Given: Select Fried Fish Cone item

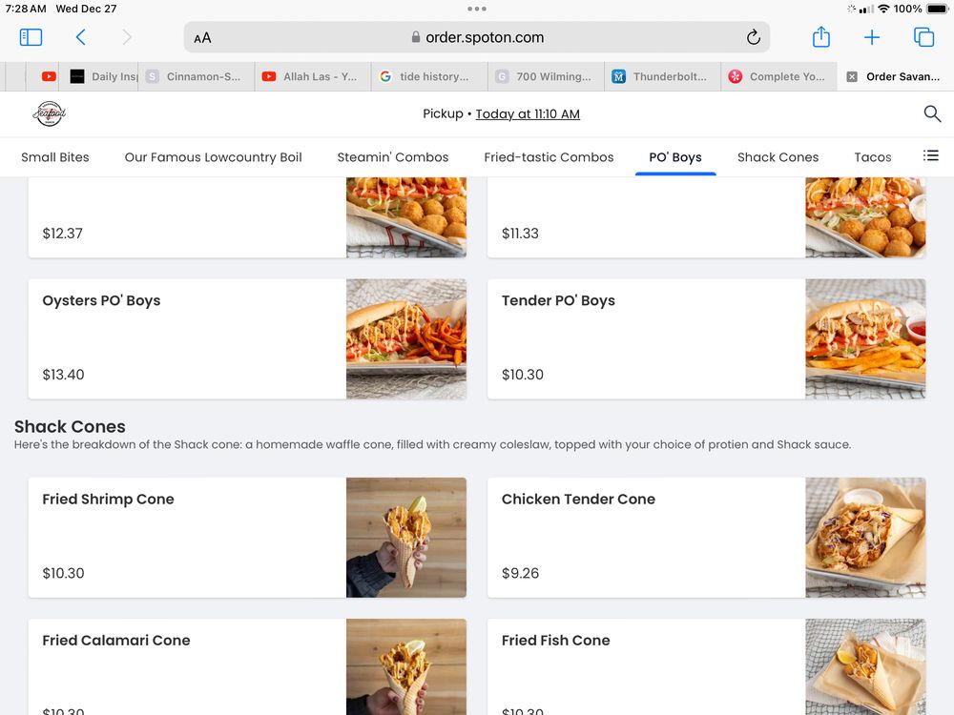Looking at the screenshot, I should pyautogui.click(x=706, y=667).
